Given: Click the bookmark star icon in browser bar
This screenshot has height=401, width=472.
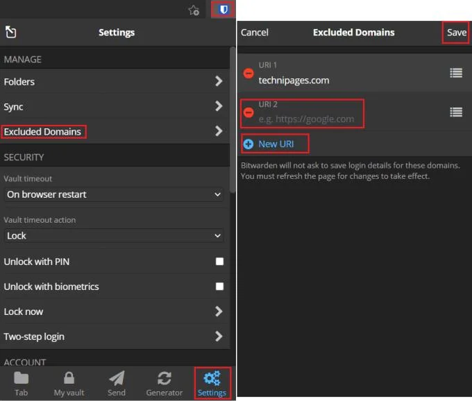Looking at the screenshot, I should (x=194, y=10).
